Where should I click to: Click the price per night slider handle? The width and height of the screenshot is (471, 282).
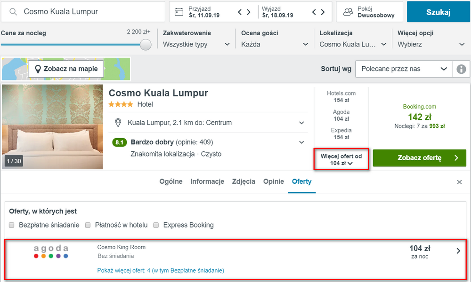click(x=146, y=45)
